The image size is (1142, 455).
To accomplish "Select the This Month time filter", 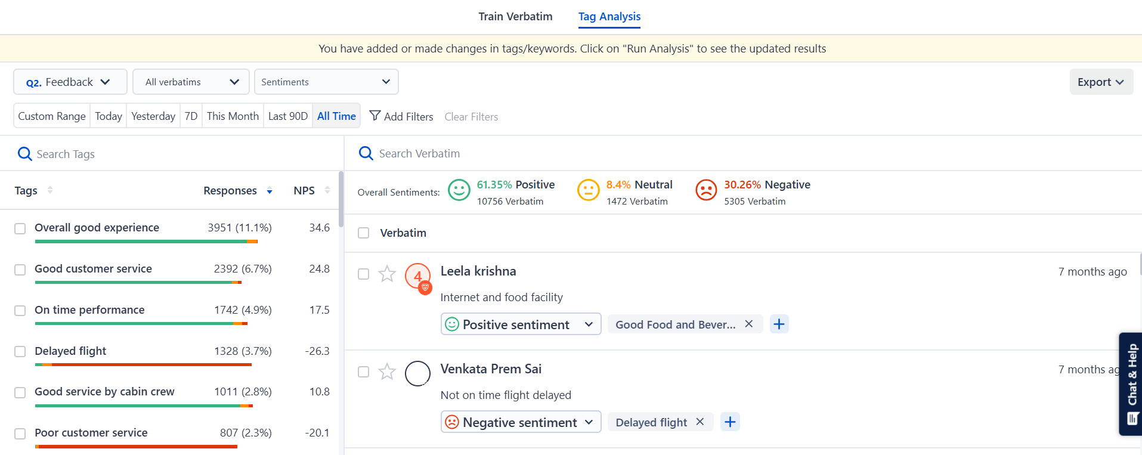I will 233,115.
